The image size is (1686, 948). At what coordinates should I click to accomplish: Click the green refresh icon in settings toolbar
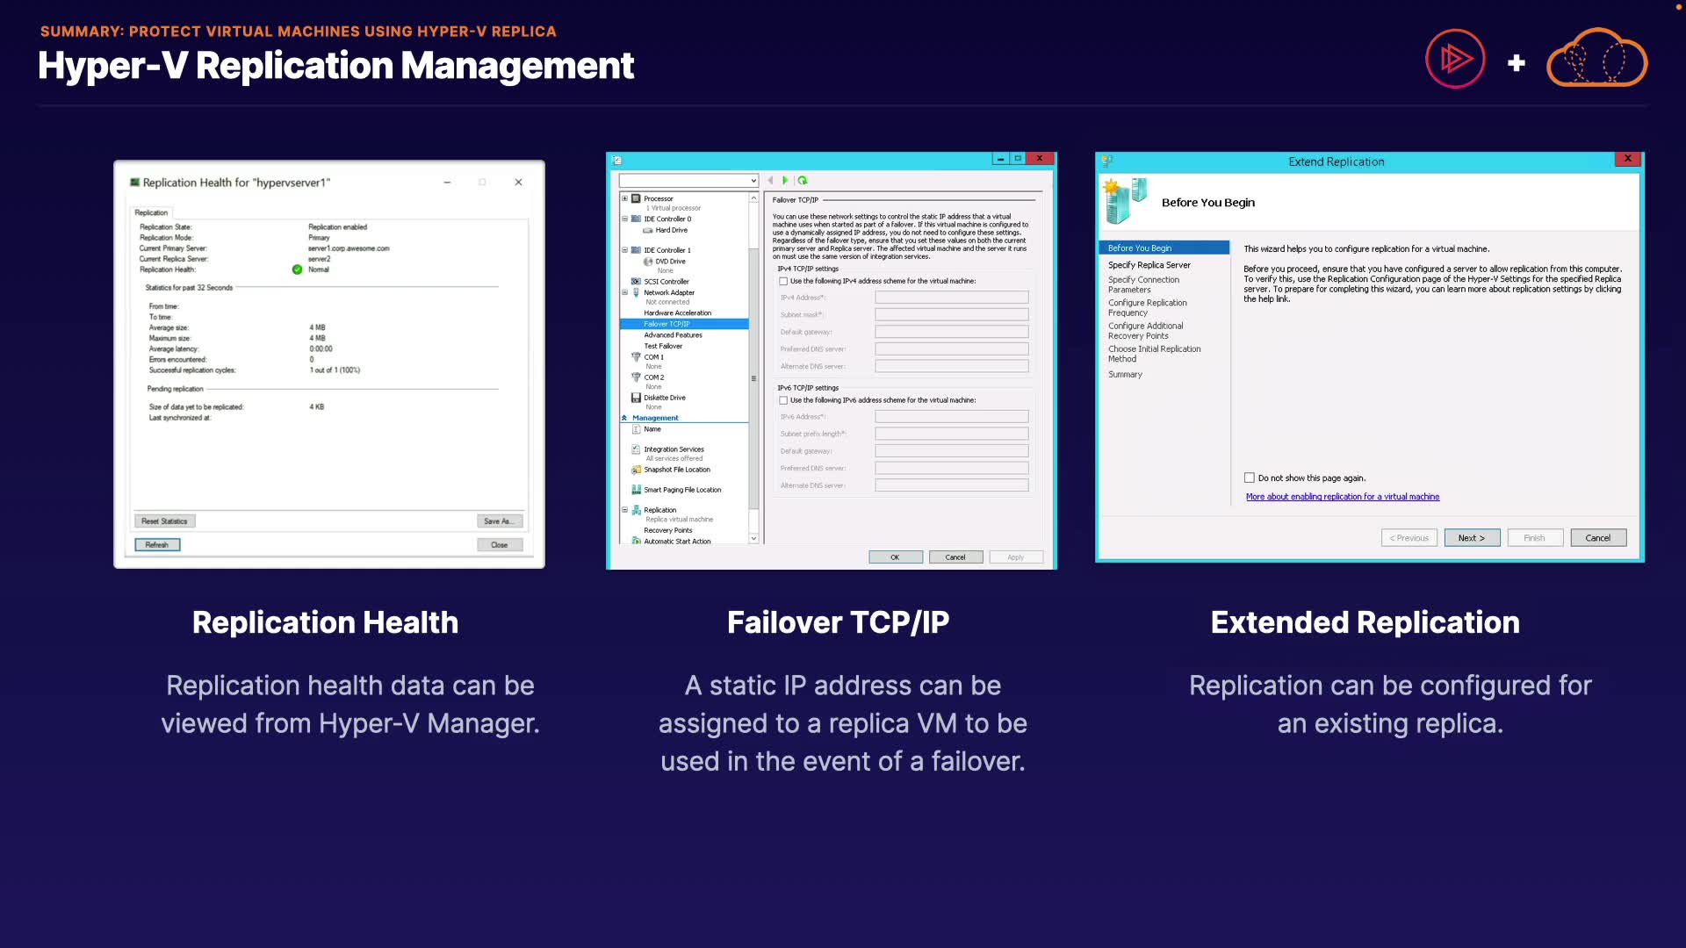803,180
